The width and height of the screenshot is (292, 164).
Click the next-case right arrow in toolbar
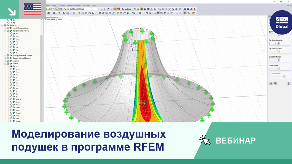(x=105, y=9)
